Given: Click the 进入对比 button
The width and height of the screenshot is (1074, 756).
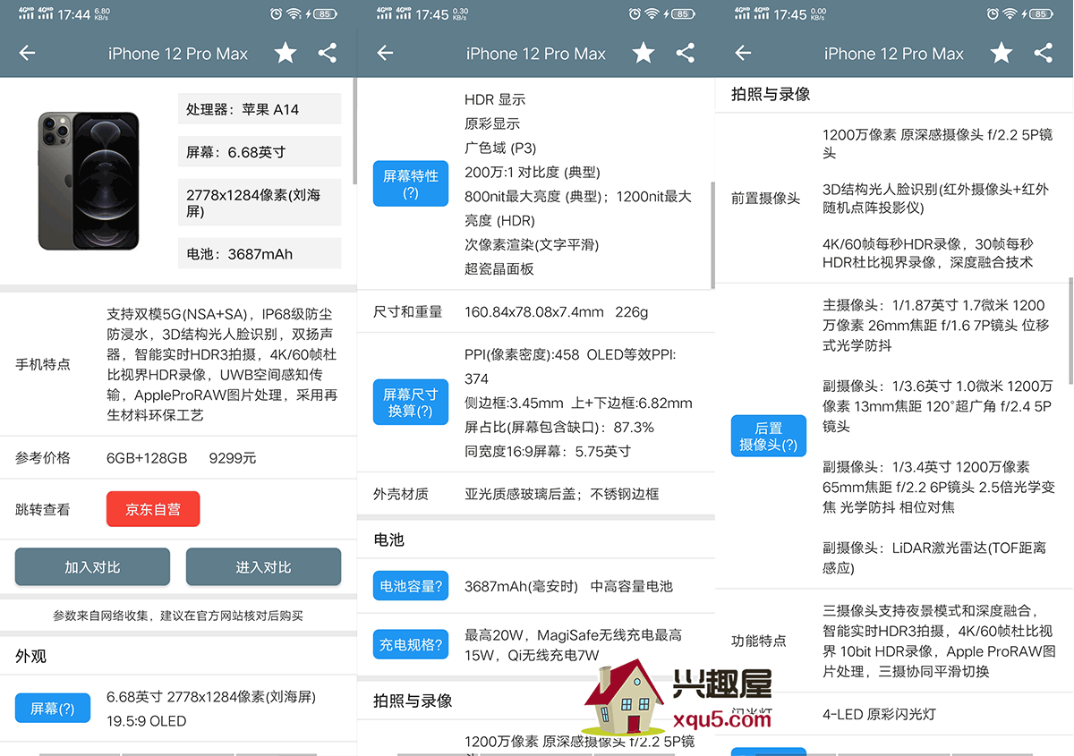Looking at the screenshot, I should click(263, 567).
